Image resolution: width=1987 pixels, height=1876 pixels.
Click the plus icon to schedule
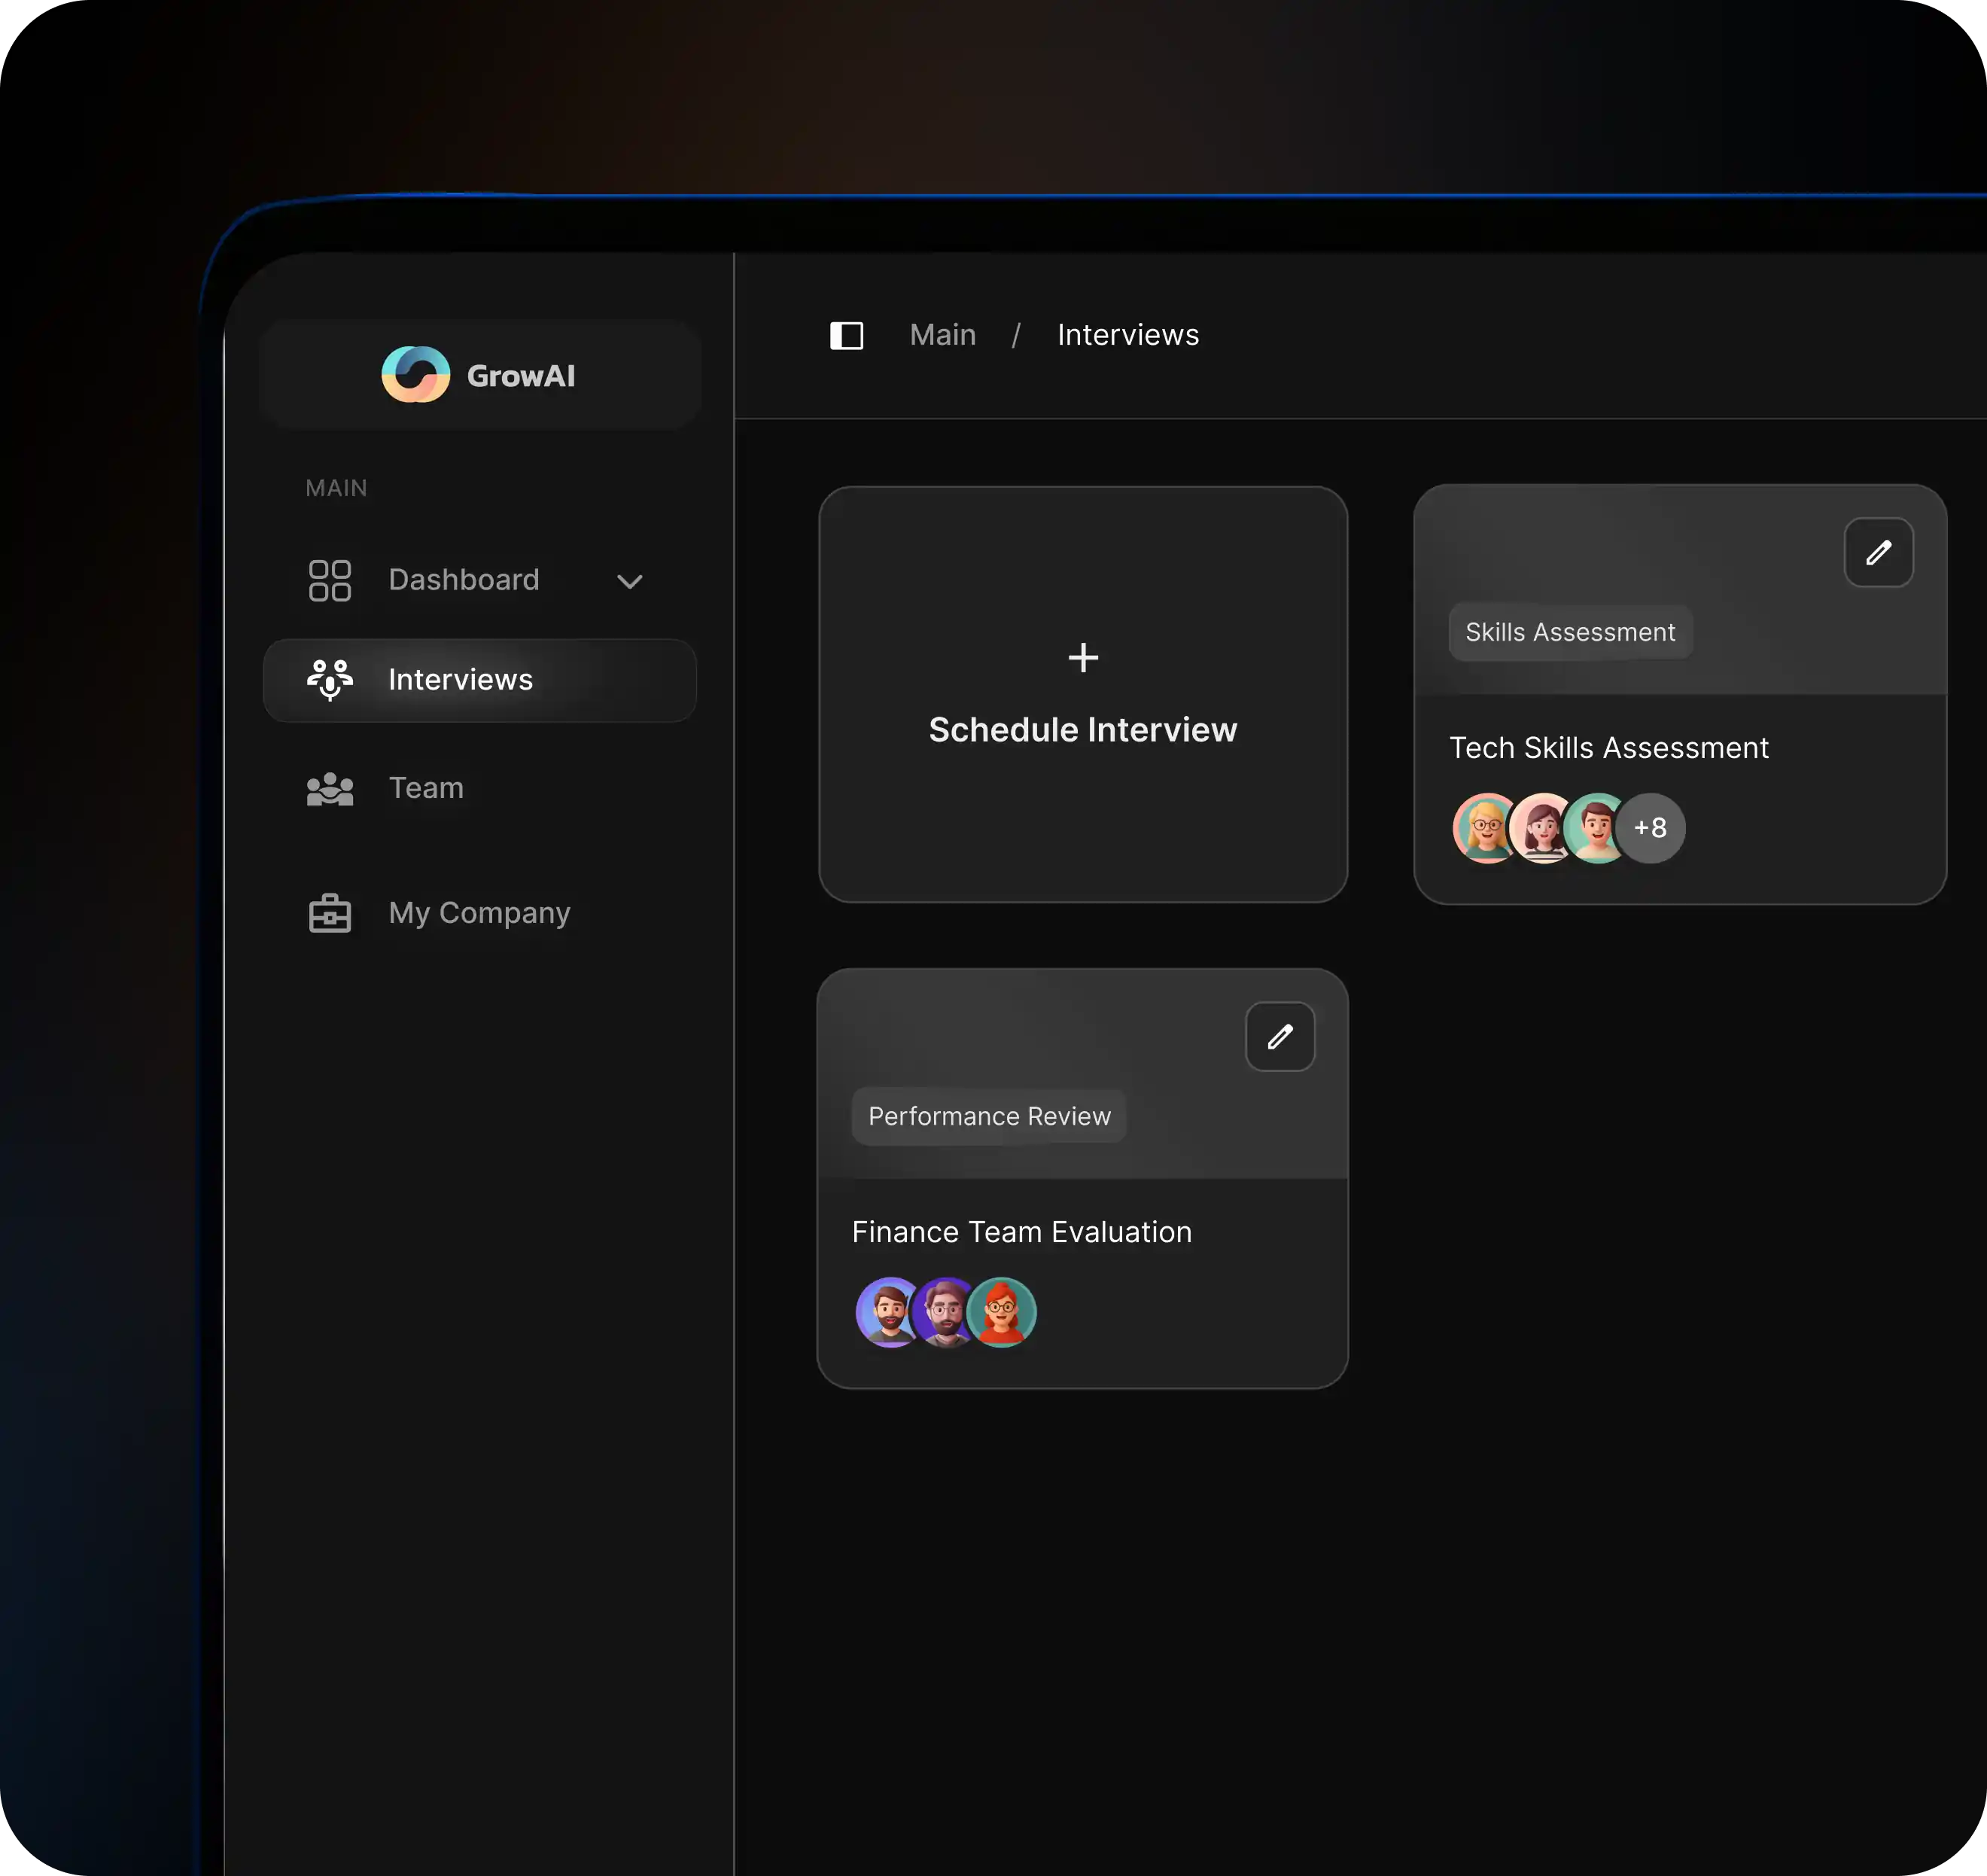1083,657
